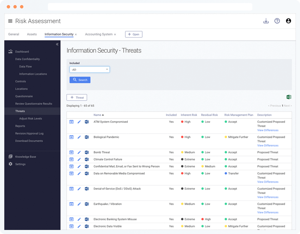Switch to the Accounting System tab
Viewport: 300px width, 234px height.
[99, 34]
